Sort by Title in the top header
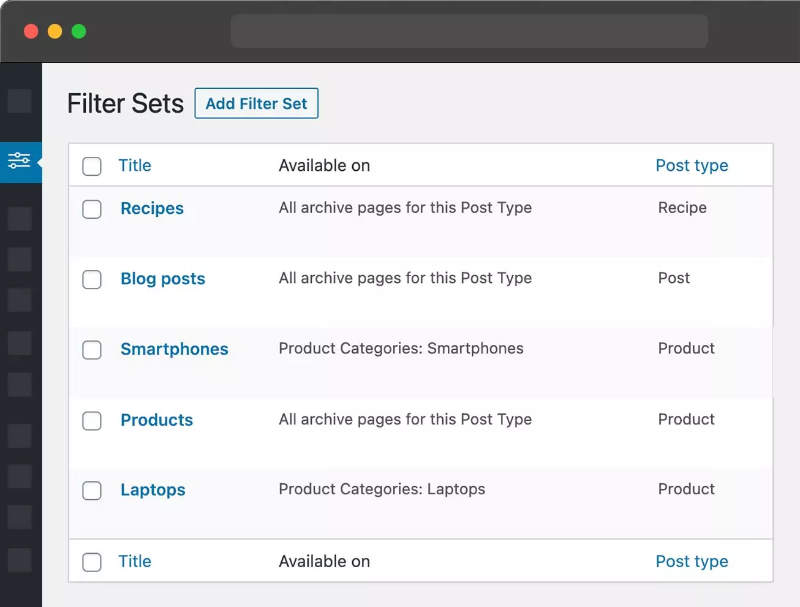The image size is (800, 607). pos(135,165)
